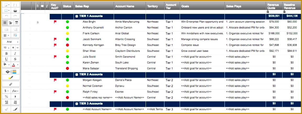This screenshot has height=114, width=302.
Task: Open the text color A picker
Action: pyautogui.click(x=15, y=65)
